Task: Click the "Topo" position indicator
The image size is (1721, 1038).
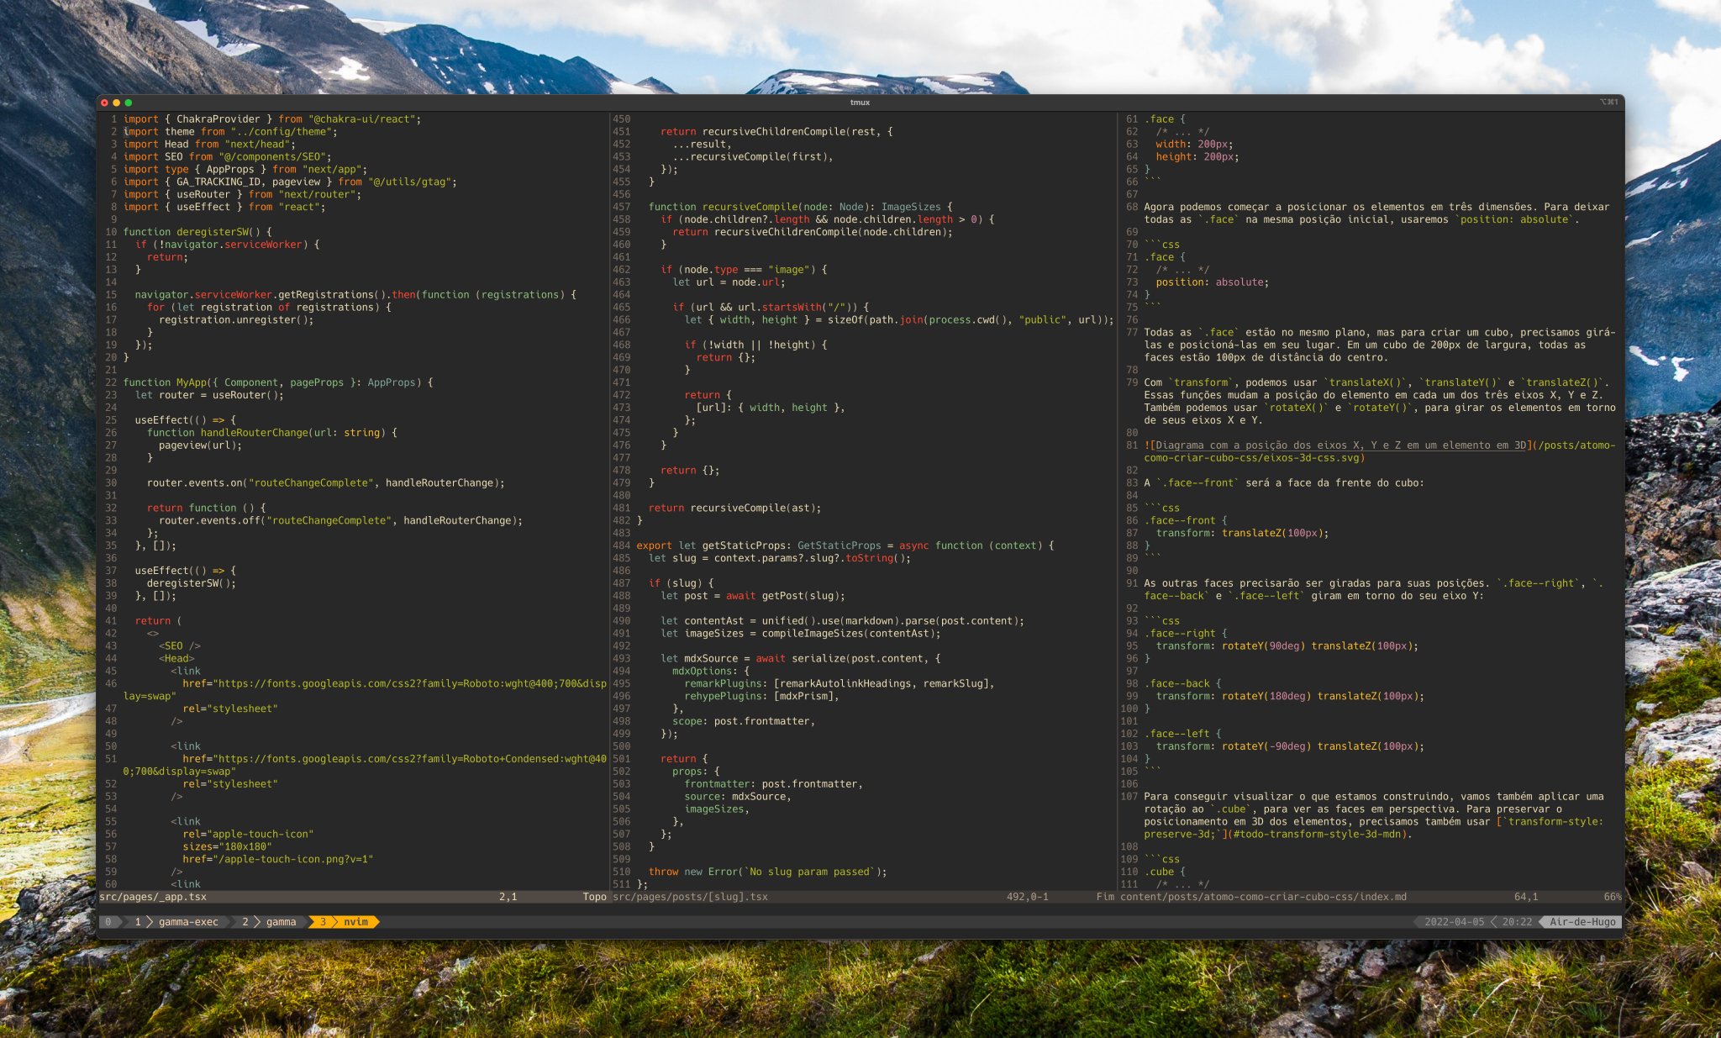Action: (x=595, y=897)
